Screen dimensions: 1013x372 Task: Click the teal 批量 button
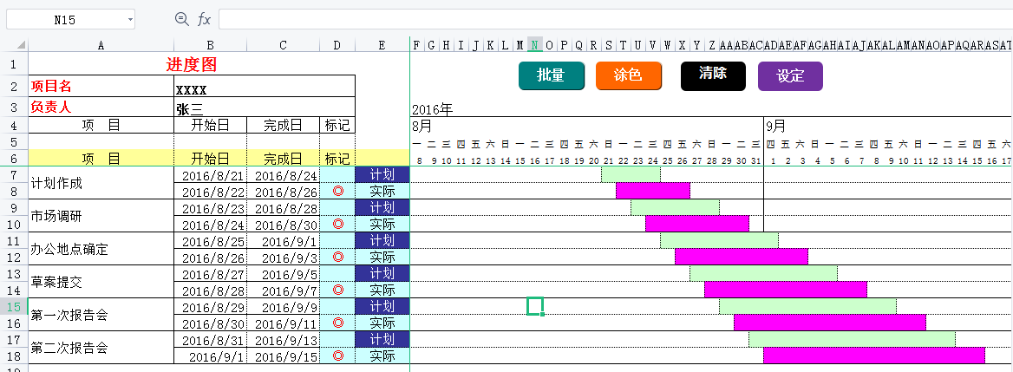click(551, 75)
